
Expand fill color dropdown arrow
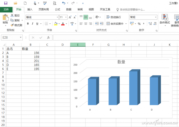coord(59,24)
